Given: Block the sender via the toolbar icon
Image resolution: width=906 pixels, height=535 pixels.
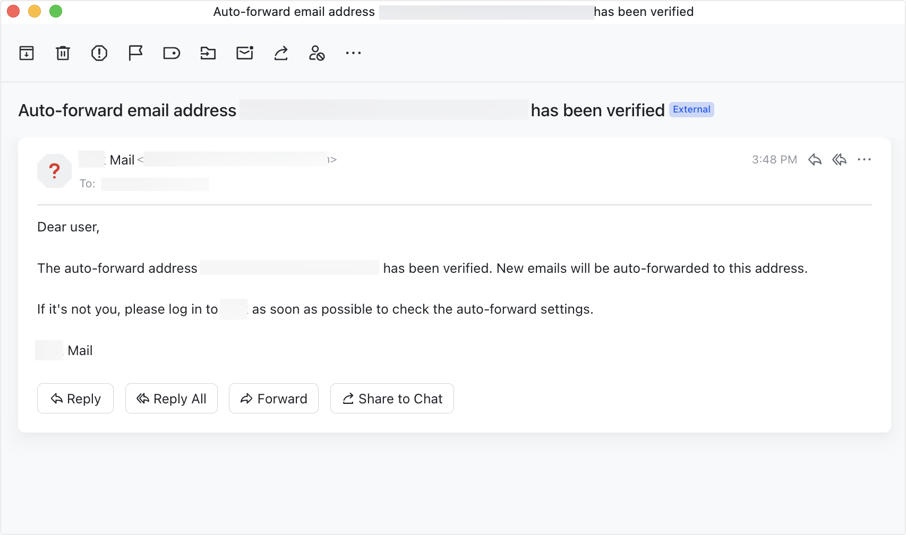Looking at the screenshot, I should [317, 53].
